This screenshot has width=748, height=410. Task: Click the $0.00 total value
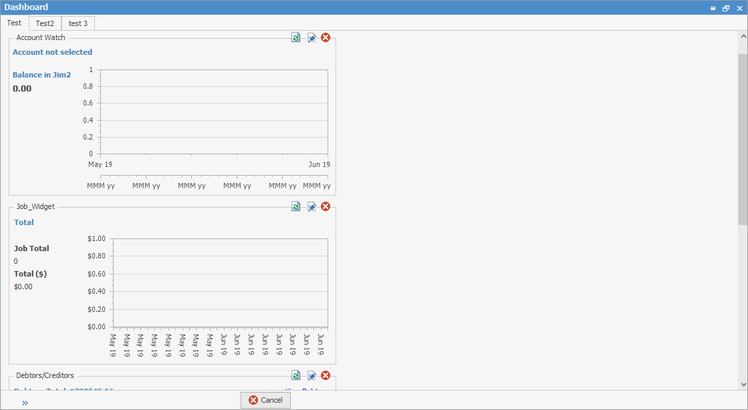23,286
